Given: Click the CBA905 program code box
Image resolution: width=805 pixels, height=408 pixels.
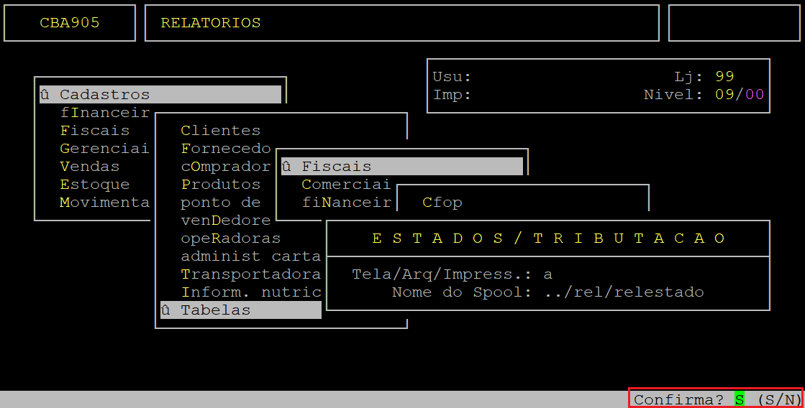Looking at the screenshot, I should tap(70, 23).
